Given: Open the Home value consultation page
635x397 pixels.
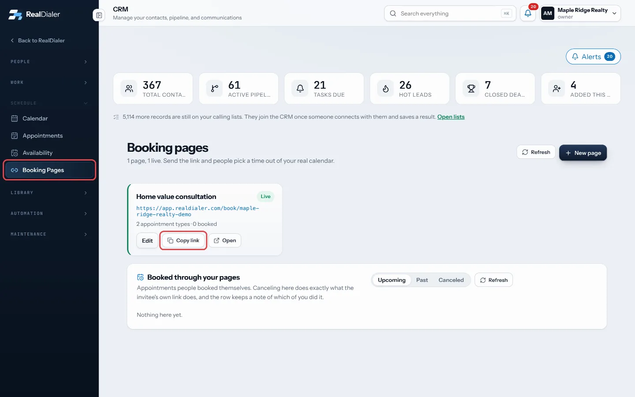Looking at the screenshot, I should pyautogui.click(x=225, y=240).
